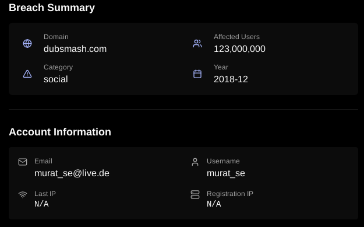
Task: Select the email murat_se@live.de
Action: coord(72,173)
